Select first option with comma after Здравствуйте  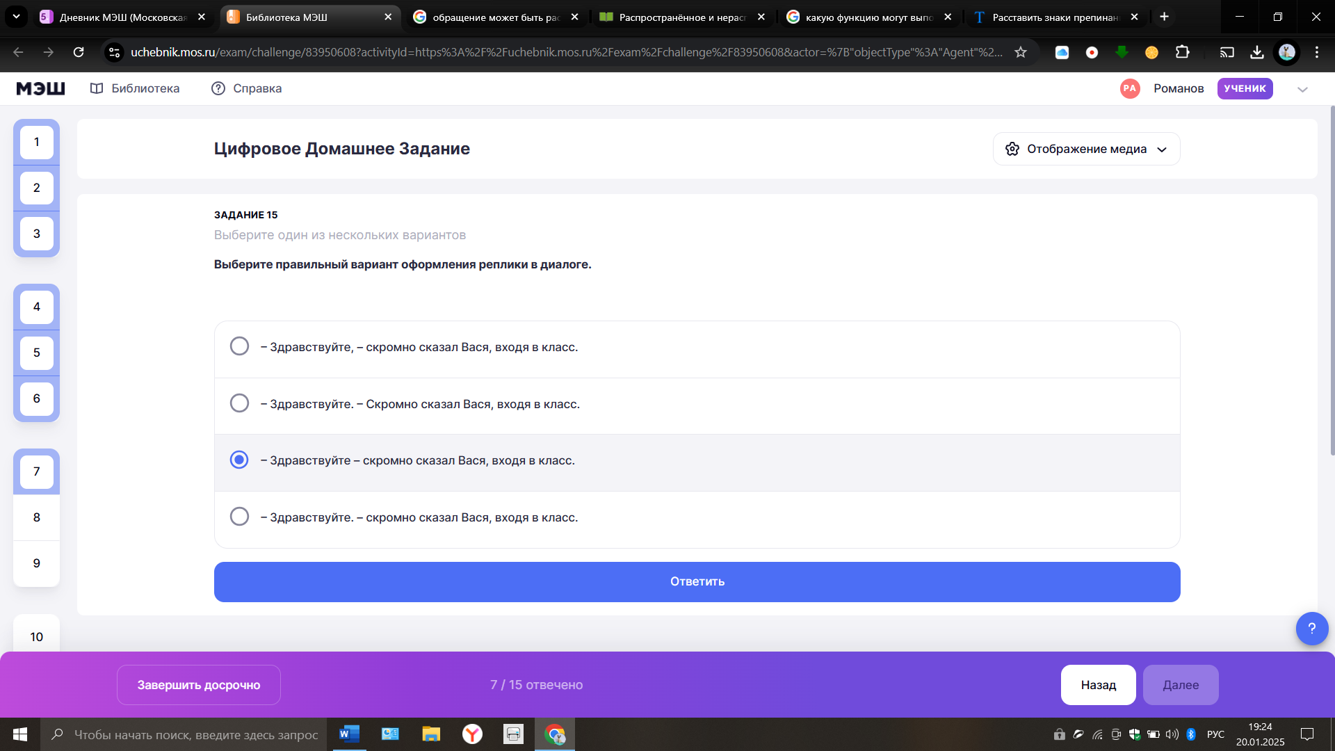(239, 346)
